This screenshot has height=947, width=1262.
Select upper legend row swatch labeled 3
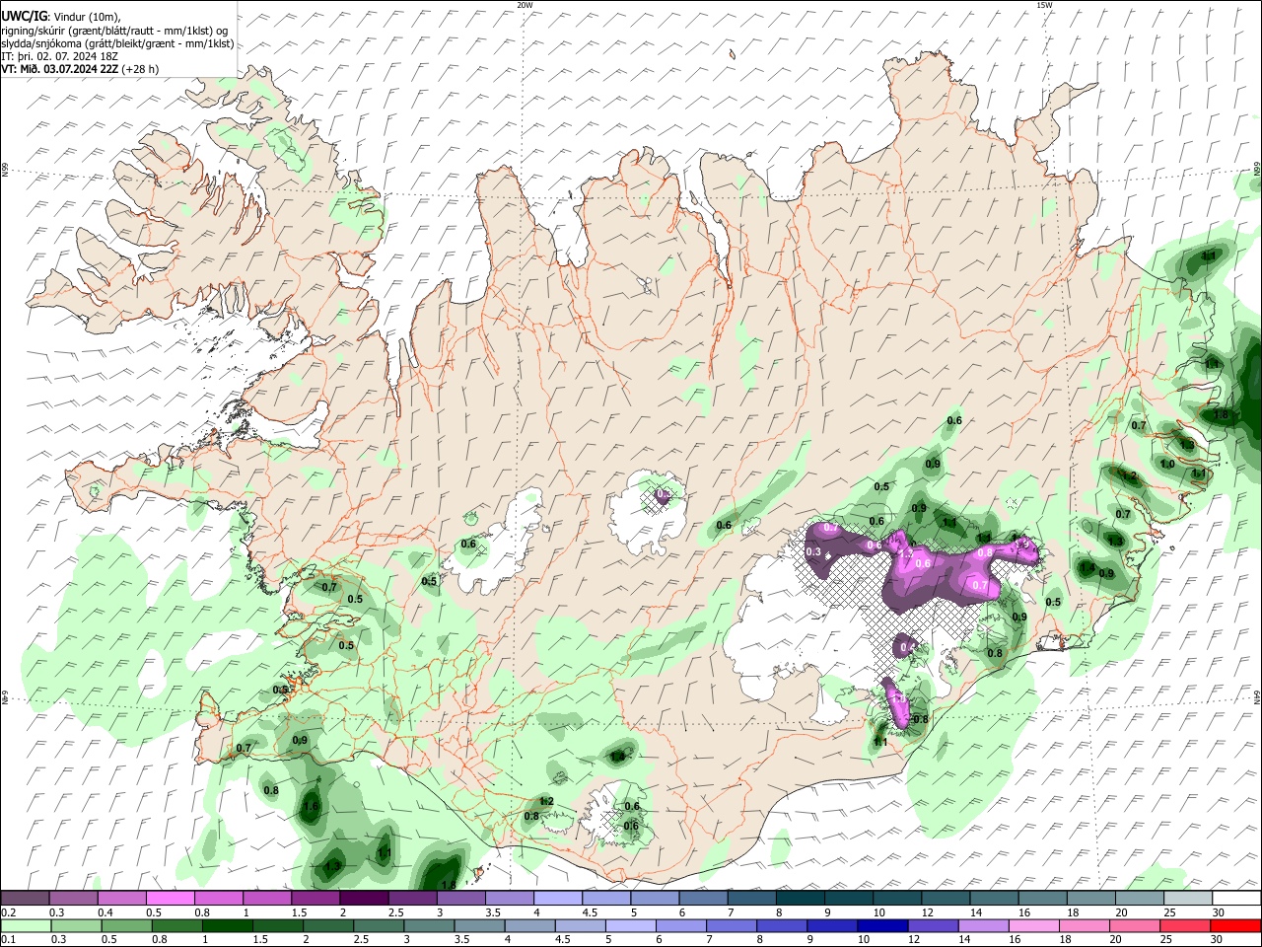pyautogui.click(x=460, y=898)
